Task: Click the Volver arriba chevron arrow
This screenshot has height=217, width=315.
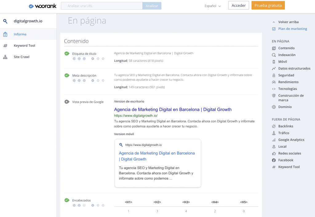Action: click(274, 22)
